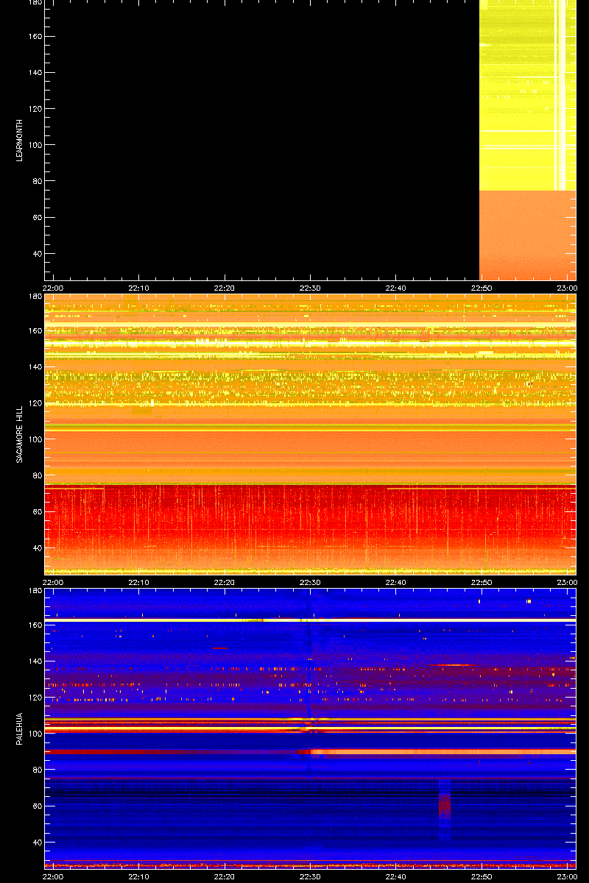
Task: Click the 60 frequency label on Palehua axis
Action: (37, 806)
